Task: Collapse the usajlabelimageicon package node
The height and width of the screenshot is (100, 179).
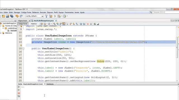Action: tap(3, 28)
